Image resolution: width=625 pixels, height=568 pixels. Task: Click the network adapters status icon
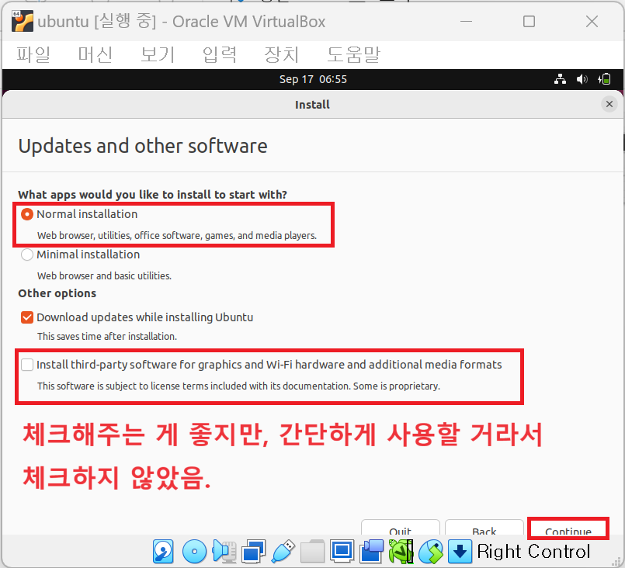(x=254, y=551)
